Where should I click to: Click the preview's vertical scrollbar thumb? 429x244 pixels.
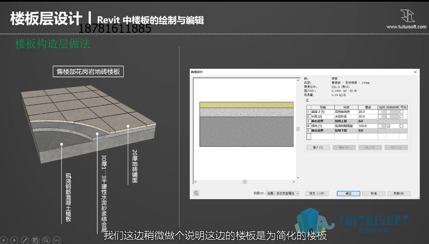[298, 129]
